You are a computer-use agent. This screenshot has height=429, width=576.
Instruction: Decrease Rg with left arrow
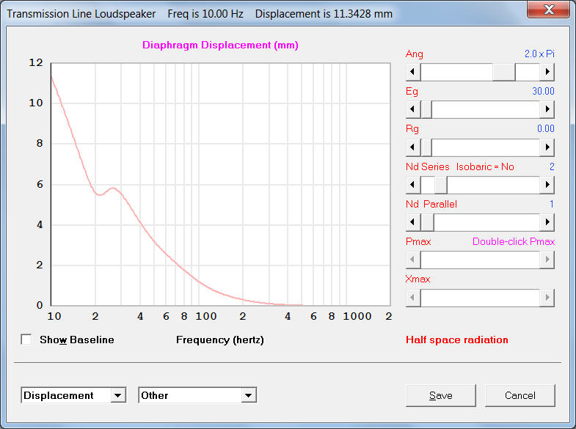(x=413, y=147)
